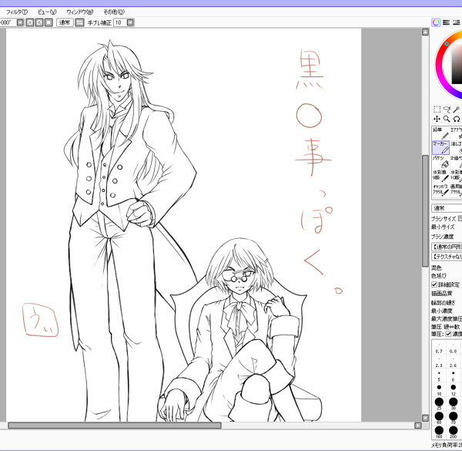Viewport: 462px width, 451px height.
Task: Select the rotate view tool
Action: [457, 119]
